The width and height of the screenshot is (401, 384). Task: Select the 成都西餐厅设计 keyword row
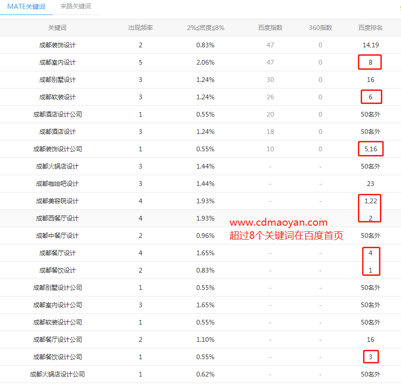click(57, 218)
